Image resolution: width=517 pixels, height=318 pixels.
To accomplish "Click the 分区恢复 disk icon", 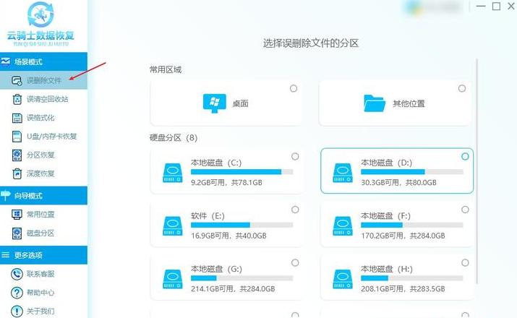I will coord(17,155).
